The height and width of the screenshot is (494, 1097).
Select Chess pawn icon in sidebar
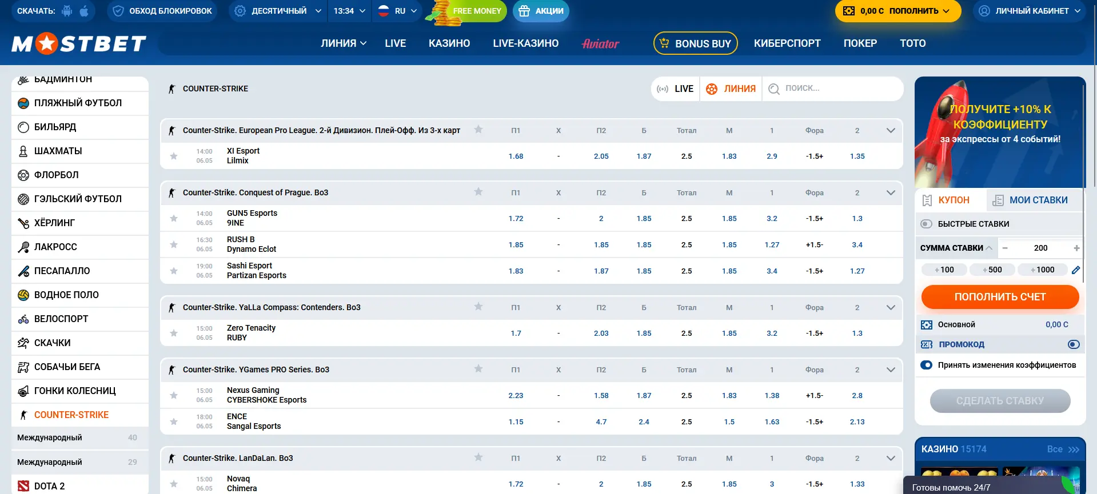tap(23, 151)
